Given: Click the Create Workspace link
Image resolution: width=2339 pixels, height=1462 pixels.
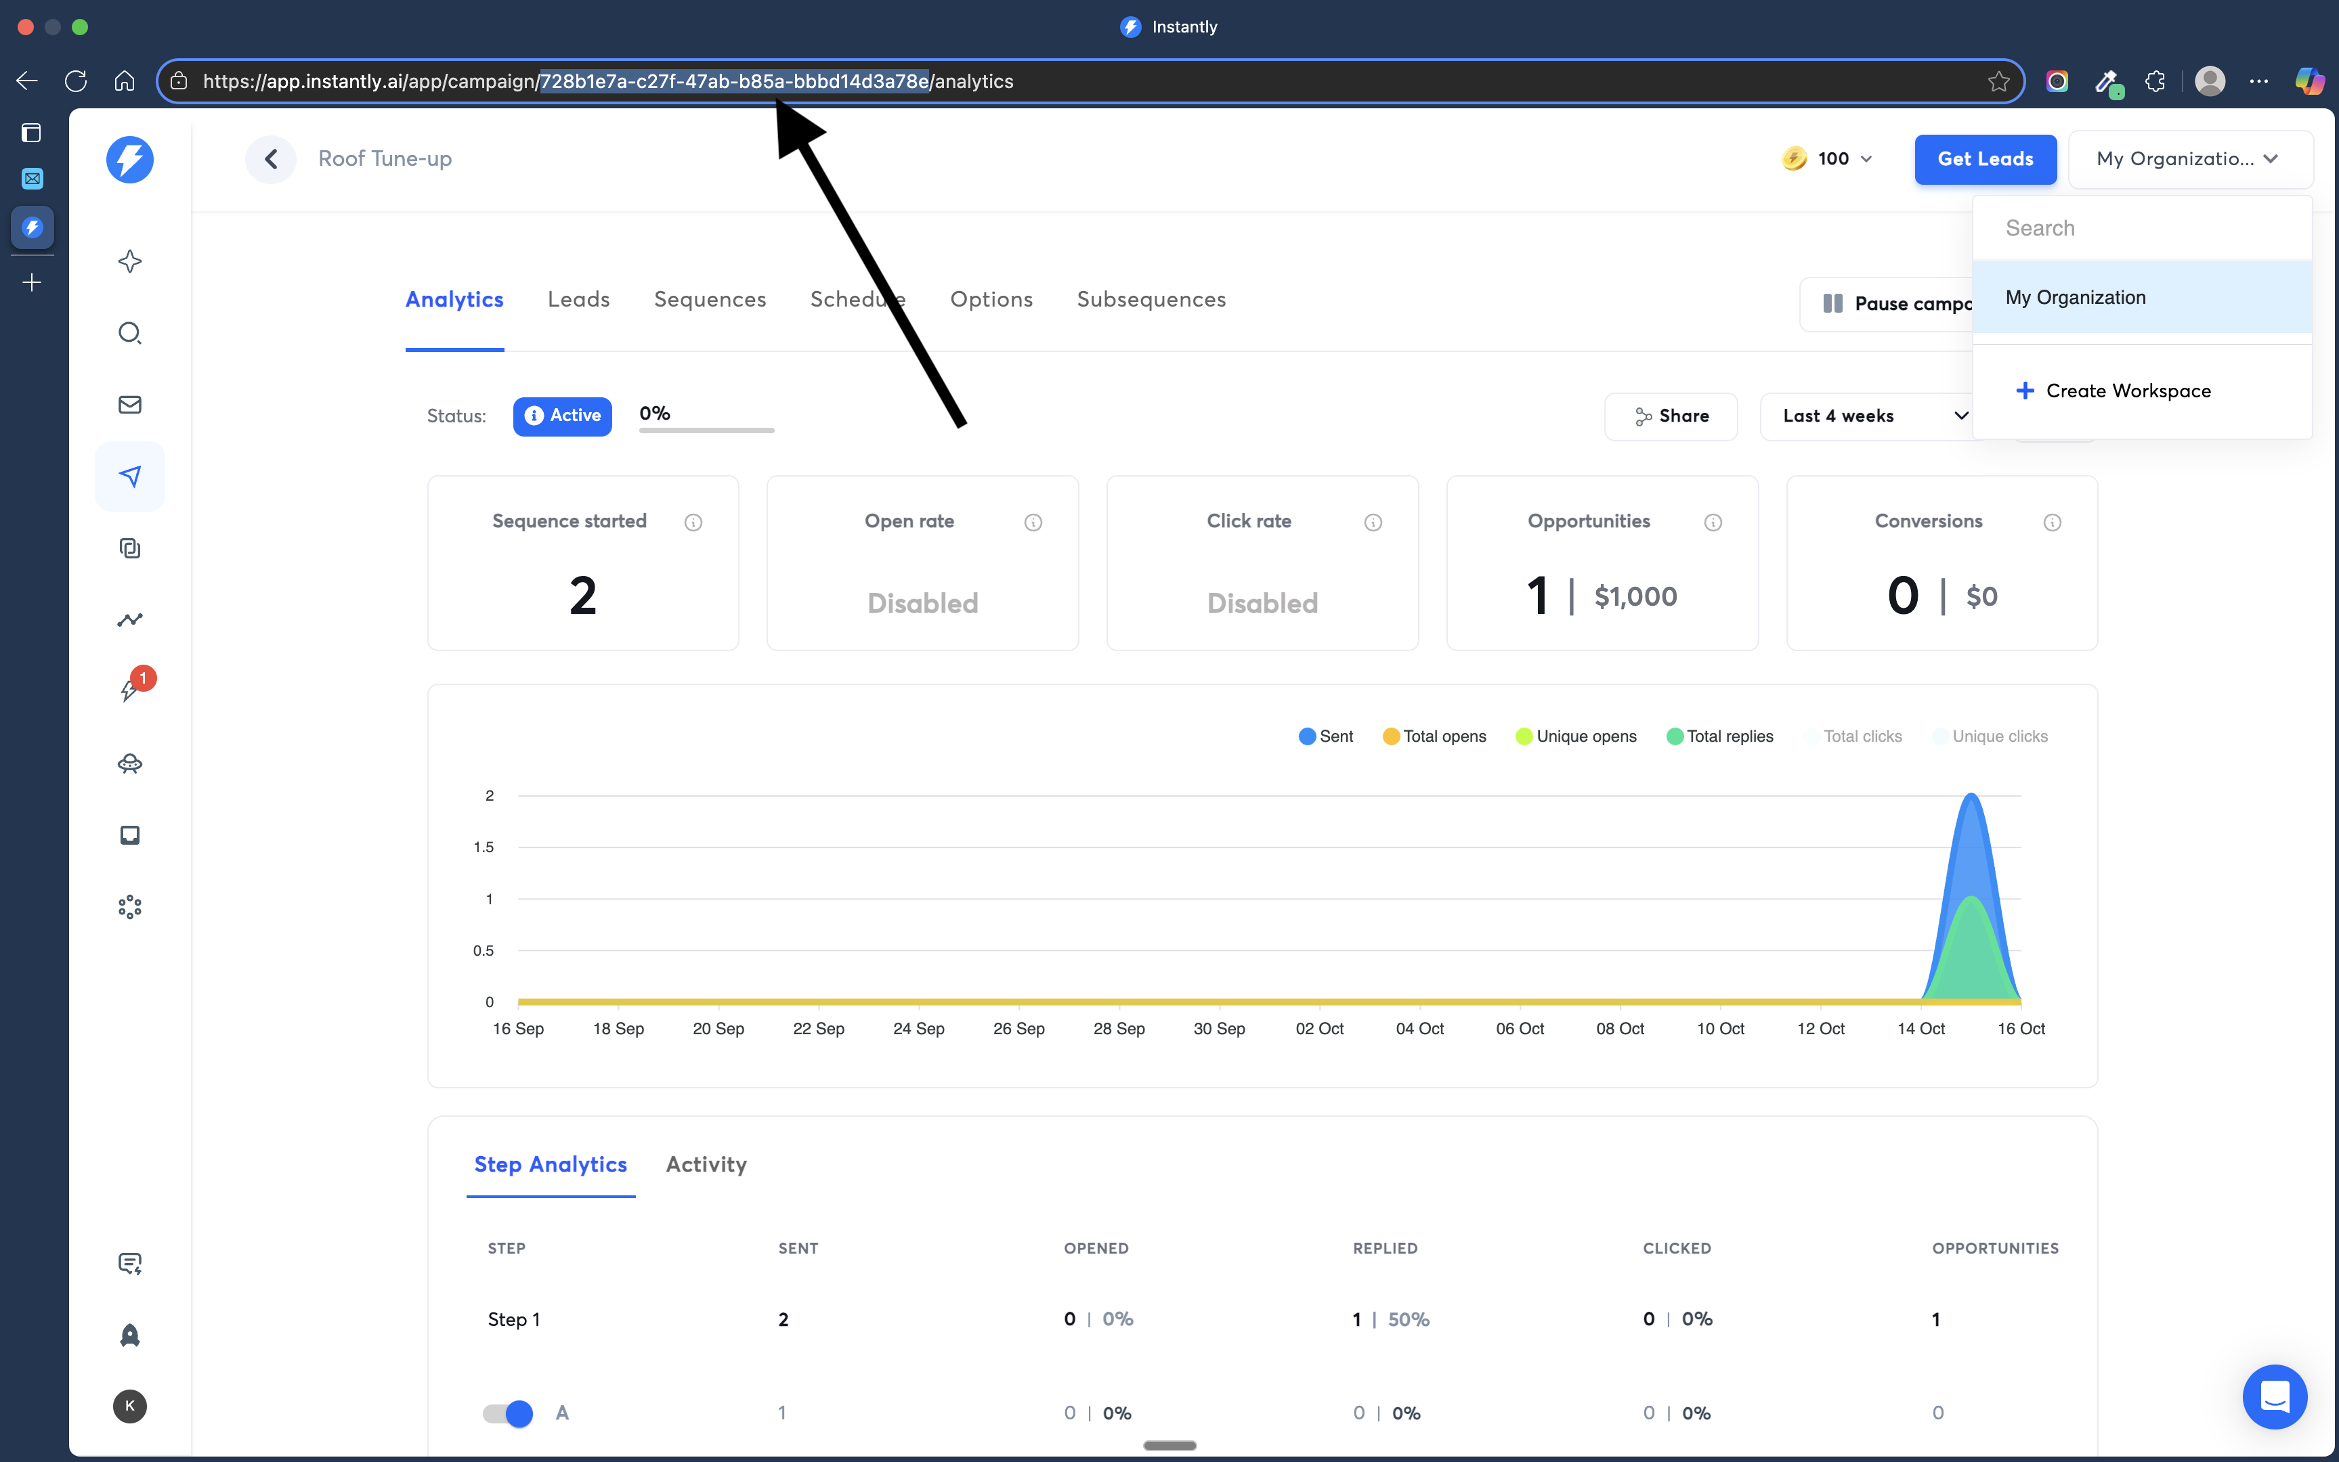Looking at the screenshot, I should (2128, 390).
